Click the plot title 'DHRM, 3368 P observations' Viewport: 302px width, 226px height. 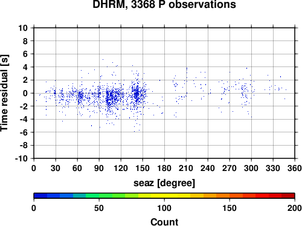point(164,4)
